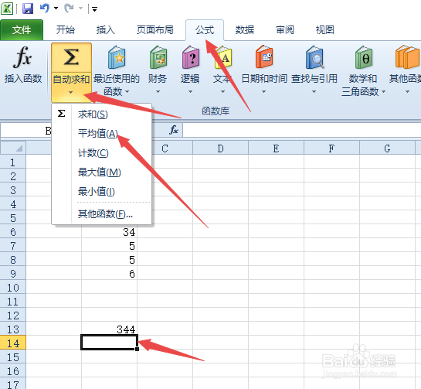The image size is (421, 389).
Task: Click the cell containing 34
Action: pyautogui.click(x=109, y=232)
